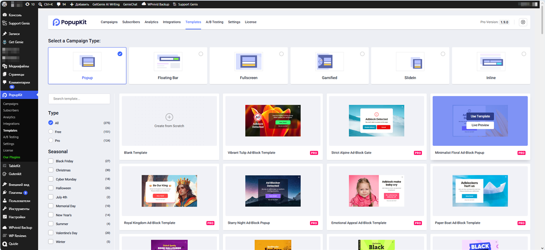Open the Campaigns tab in PopupKit header
Image resolution: width=545 pixels, height=250 pixels.
[109, 22]
